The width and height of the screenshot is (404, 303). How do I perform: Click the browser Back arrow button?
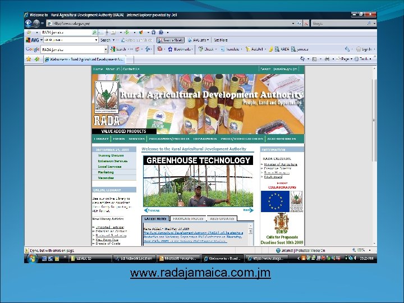click(29, 24)
